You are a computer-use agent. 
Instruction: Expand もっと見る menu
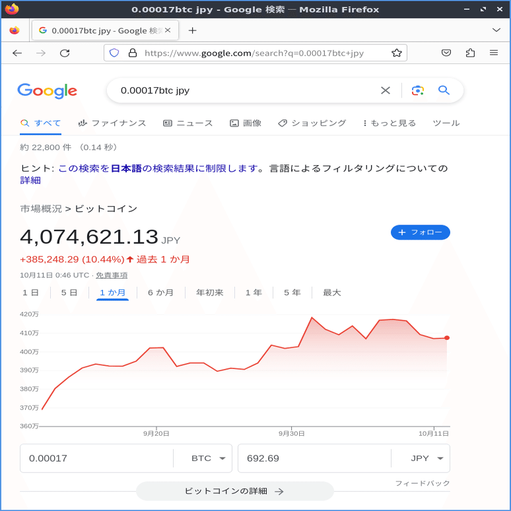coord(390,123)
